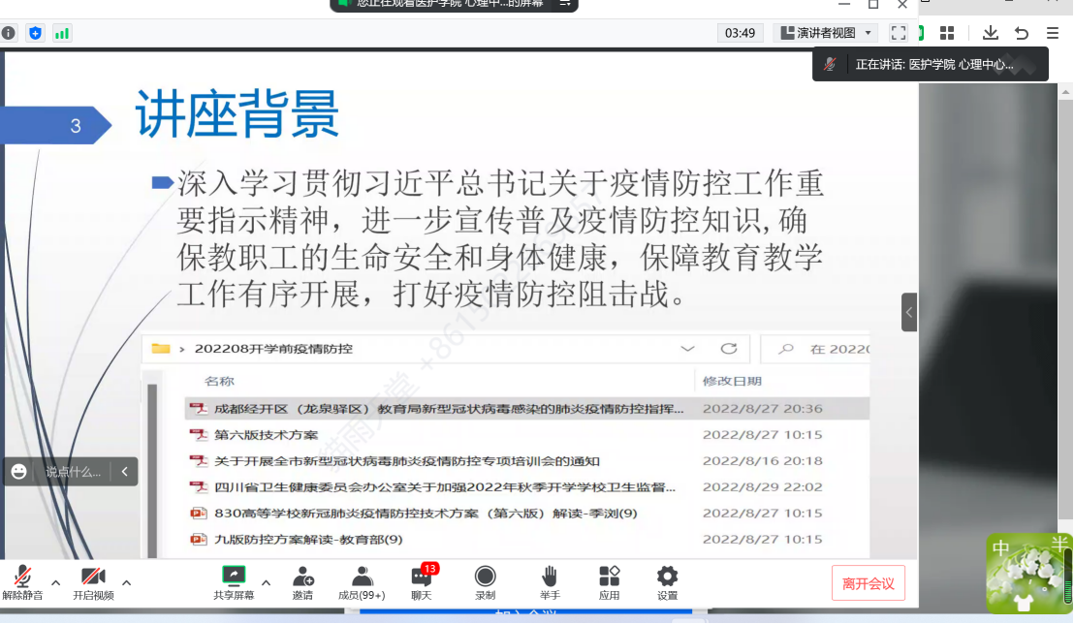Open the invite icon (邀请)

point(302,582)
